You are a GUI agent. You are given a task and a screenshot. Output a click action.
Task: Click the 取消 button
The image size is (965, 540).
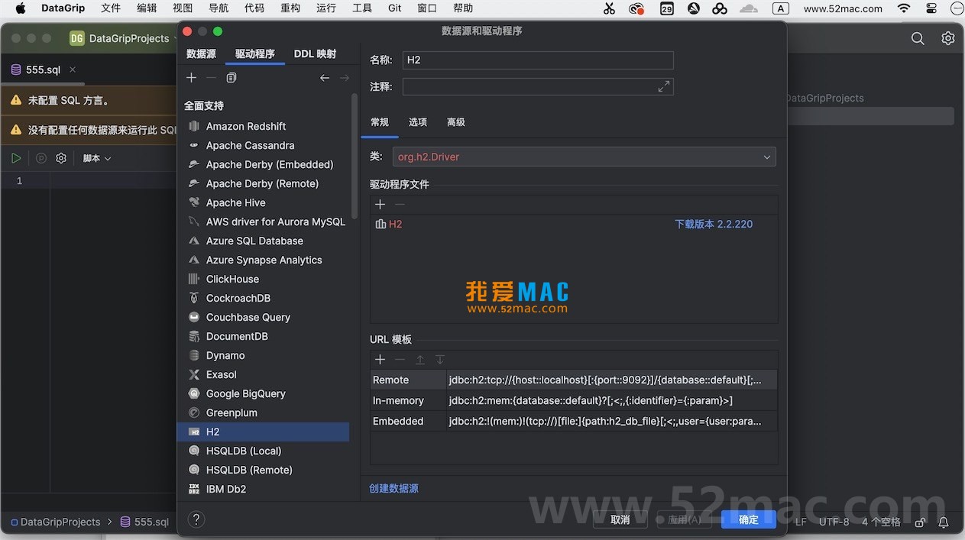[x=620, y=519]
